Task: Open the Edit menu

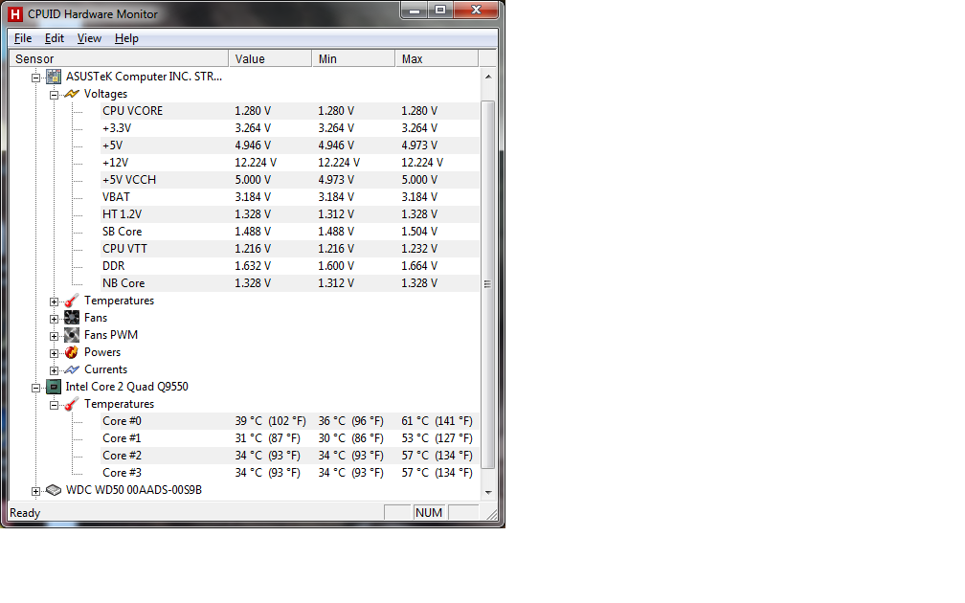Action: click(x=55, y=38)
